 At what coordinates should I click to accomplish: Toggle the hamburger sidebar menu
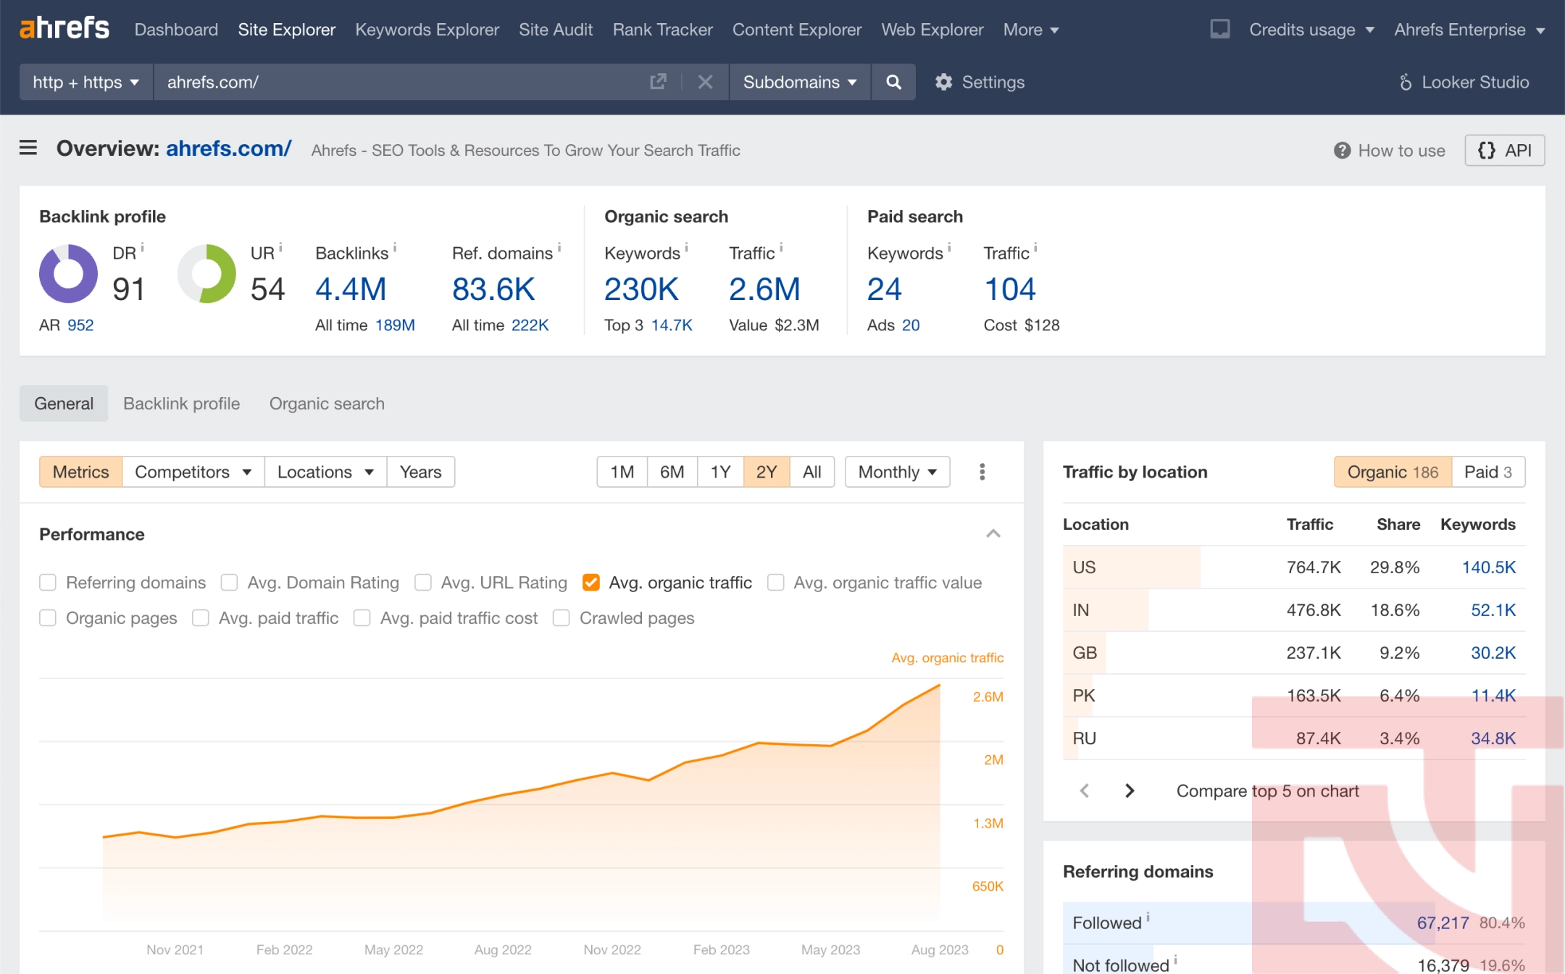click(x=28, y=149)
